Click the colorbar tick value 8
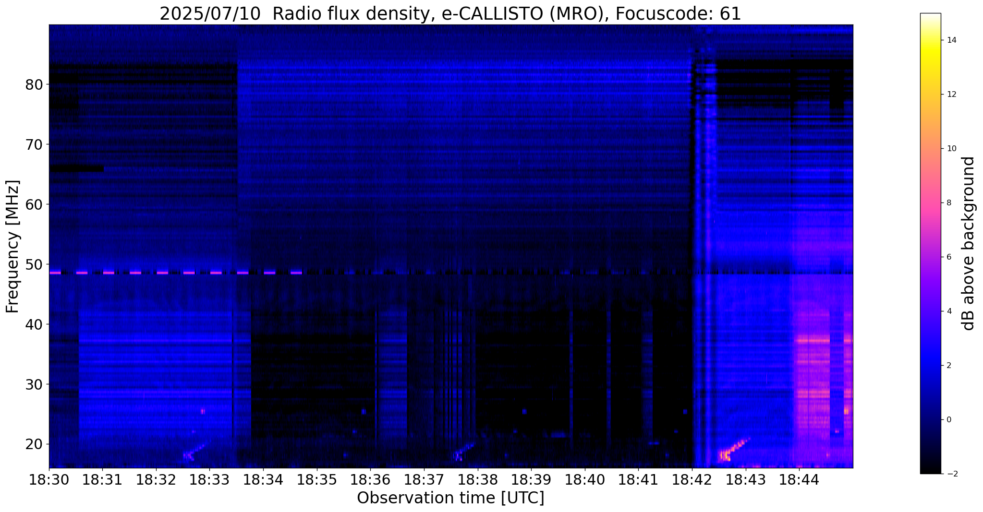 [x=948, y=203]
